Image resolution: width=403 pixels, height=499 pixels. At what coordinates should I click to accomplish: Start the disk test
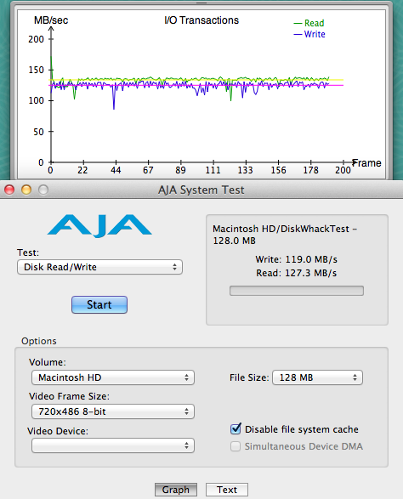(x=99, y=304)
